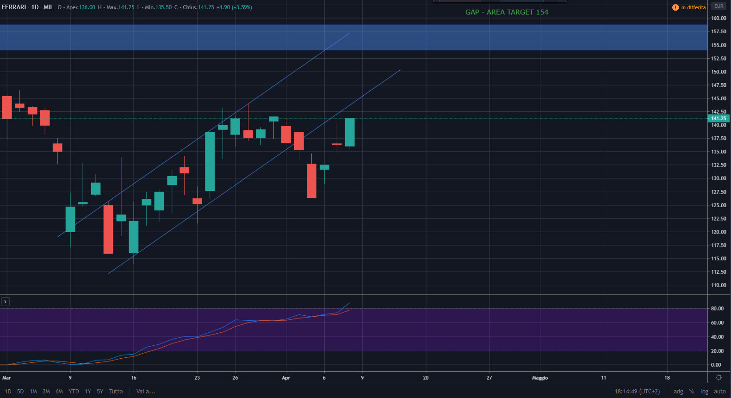Click the MIL exchange label in legend
The width and height of the screenshot is (731, 398).
(49, 7)
